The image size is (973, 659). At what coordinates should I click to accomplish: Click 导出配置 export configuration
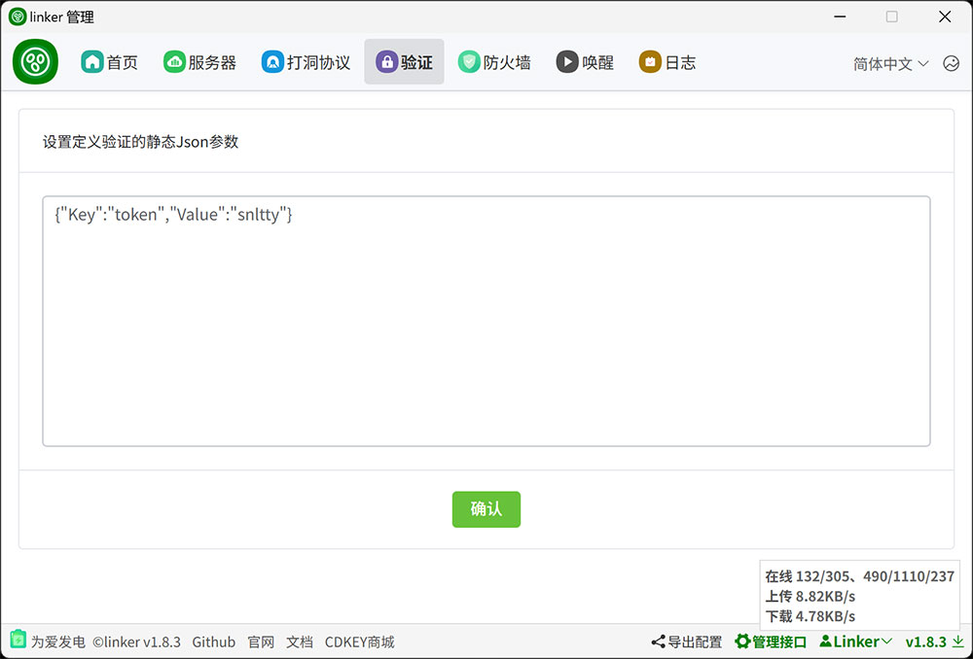687,642
